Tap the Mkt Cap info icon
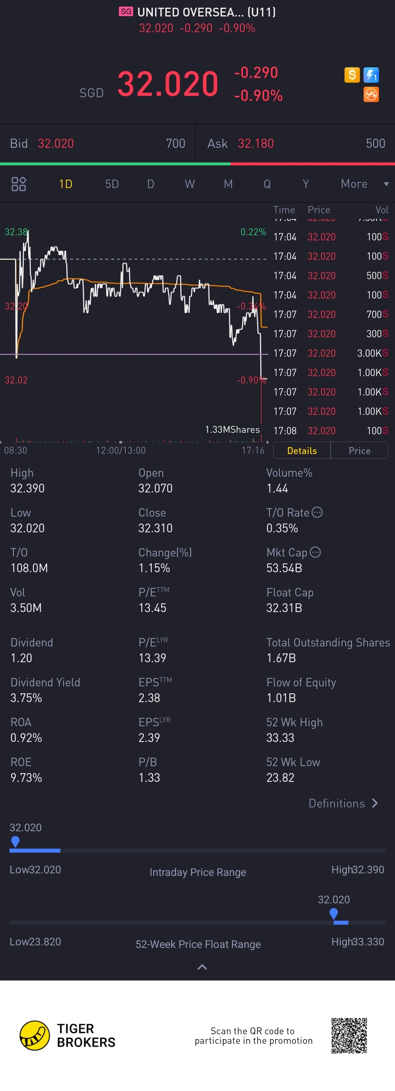Screen dimensions: 395x1091 (315, 552)
